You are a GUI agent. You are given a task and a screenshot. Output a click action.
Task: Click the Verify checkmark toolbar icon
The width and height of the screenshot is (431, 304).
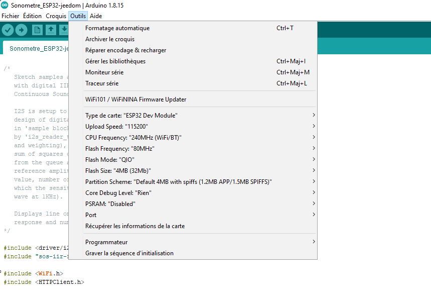tap(8, 30)
